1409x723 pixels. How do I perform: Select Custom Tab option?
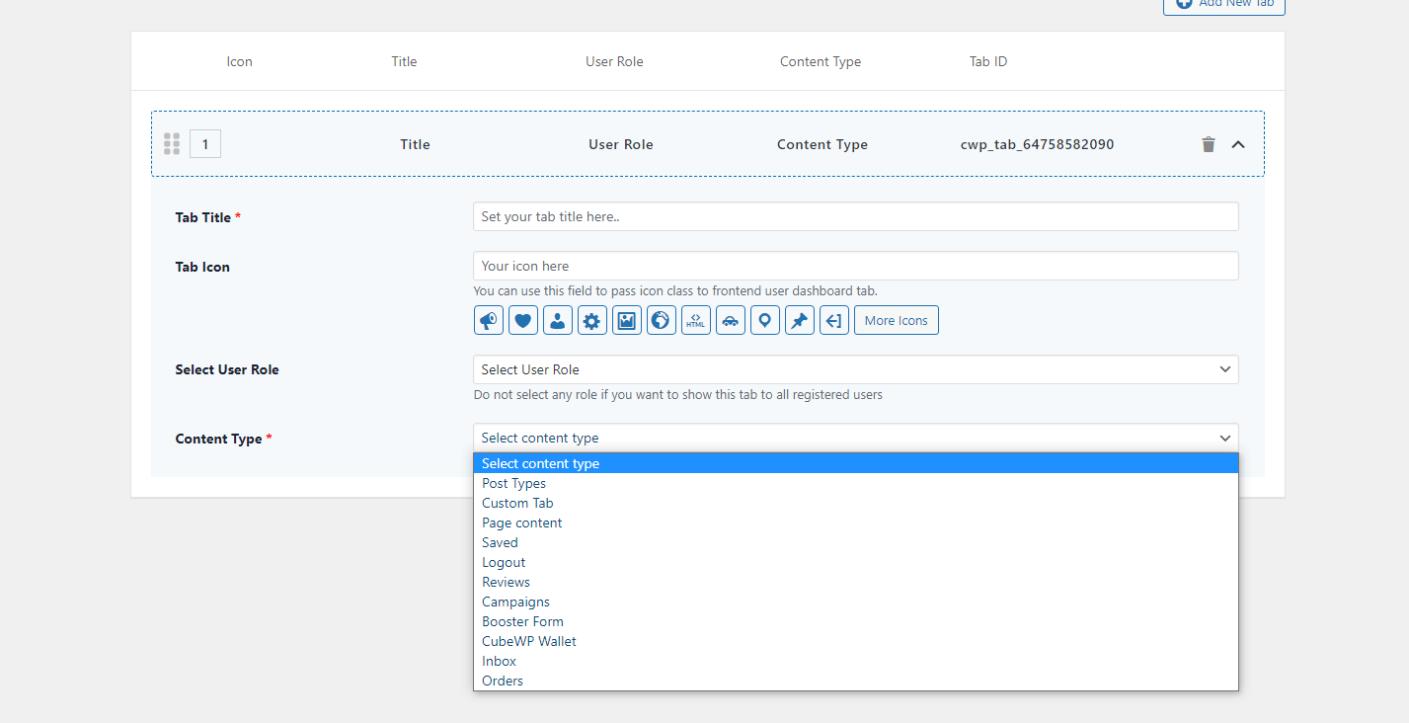click(x=856, y=503)
